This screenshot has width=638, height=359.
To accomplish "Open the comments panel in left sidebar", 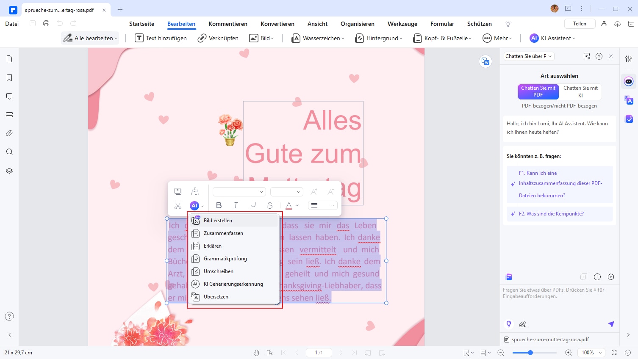I will tap(9, 96).
